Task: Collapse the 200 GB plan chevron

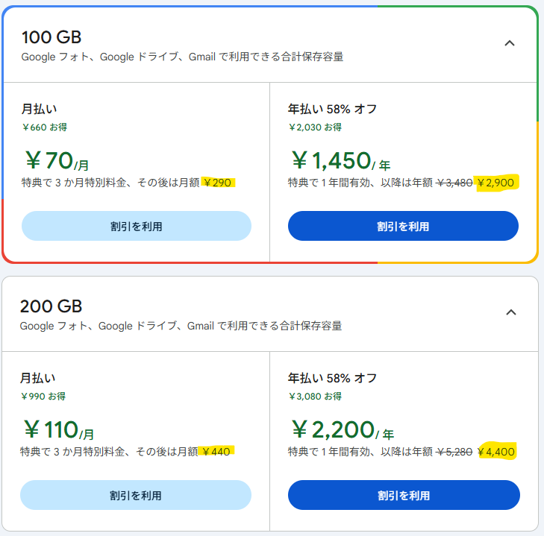Action: (511, 312)
